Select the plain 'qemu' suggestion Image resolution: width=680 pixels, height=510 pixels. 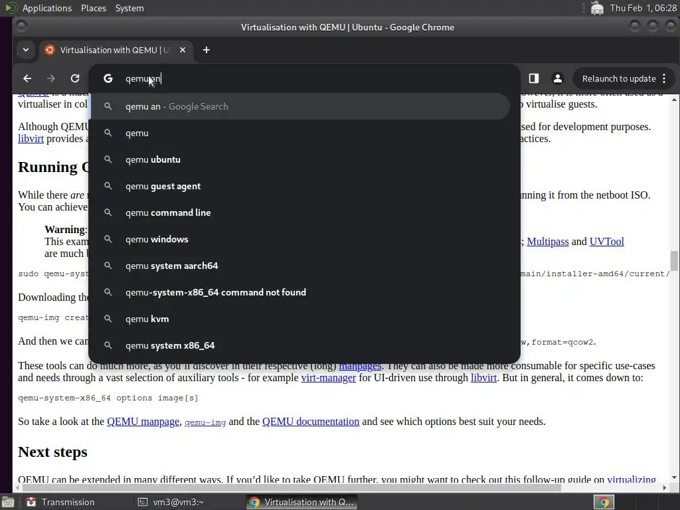(x=300, y=133)
